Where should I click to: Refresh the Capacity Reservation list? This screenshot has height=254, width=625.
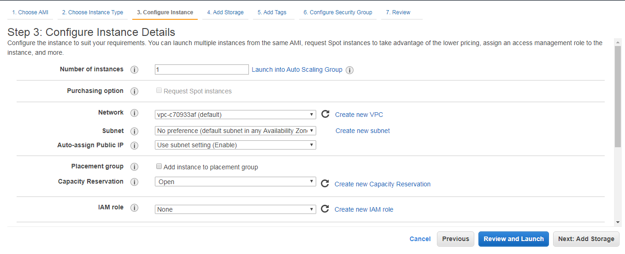pyautogui.click(x=325, y=184)
